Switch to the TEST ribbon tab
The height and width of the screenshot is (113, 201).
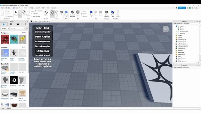(x=43, y=8)
